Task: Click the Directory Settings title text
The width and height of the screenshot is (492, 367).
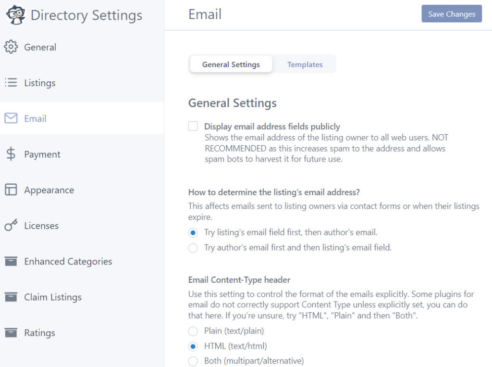Action: click(86, 15)
